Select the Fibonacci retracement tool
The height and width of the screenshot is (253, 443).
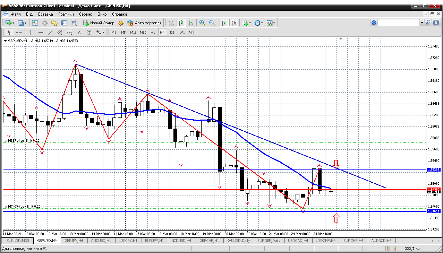(69, 32)
